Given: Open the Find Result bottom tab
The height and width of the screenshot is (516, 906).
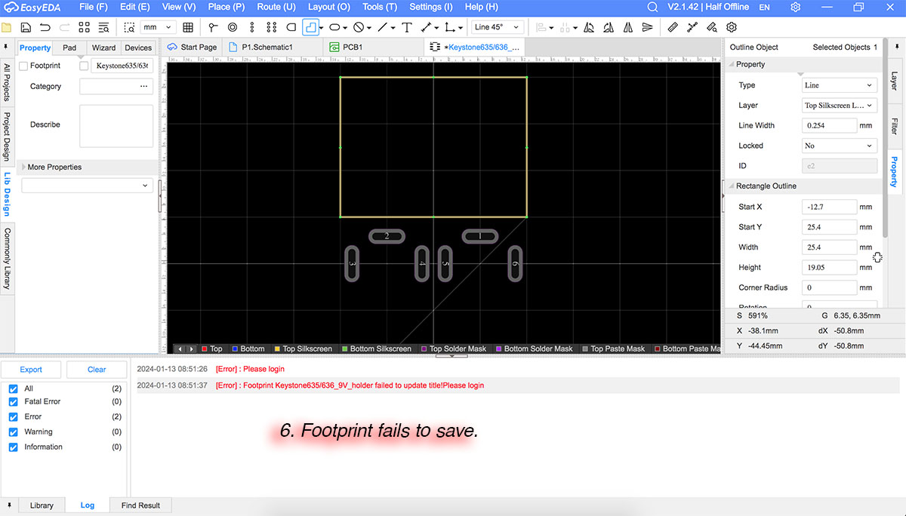Looking at the screenshot, I should tap(140, 505).
